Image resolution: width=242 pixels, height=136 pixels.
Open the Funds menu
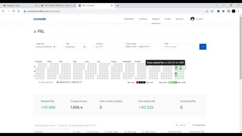coord(168,19)
